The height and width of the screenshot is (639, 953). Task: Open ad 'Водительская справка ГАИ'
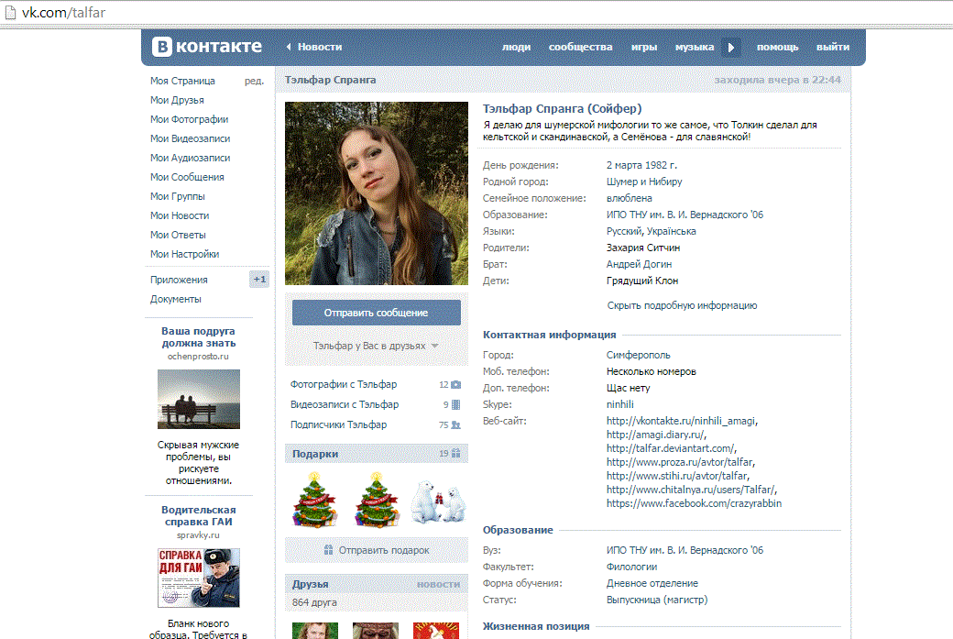tap(198, 515)
